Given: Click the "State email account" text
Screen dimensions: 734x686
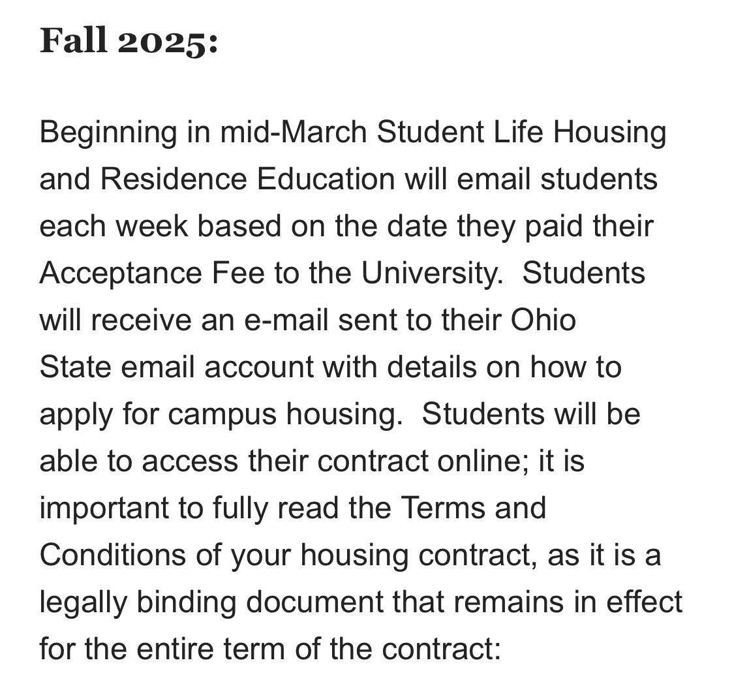Looking at the screenshot, I should click(x=176, y=367).
